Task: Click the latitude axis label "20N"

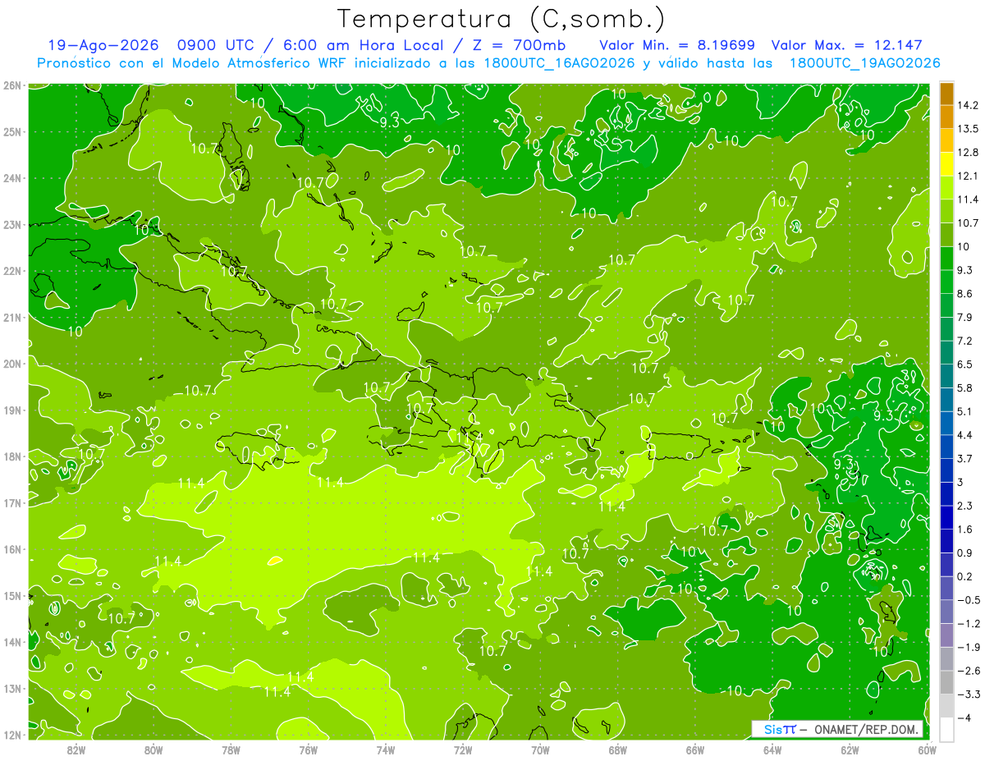Action: click(11, 364)
